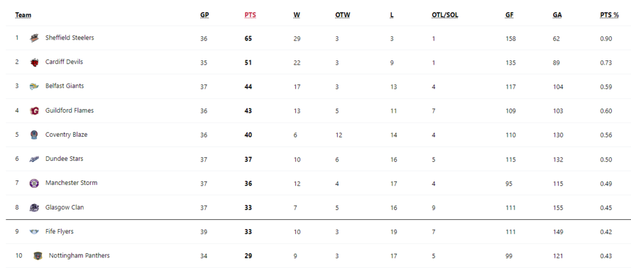Click the Guildford Flames team logo
Viewport: 631px width, 268px height.
(x=35, y=111)
